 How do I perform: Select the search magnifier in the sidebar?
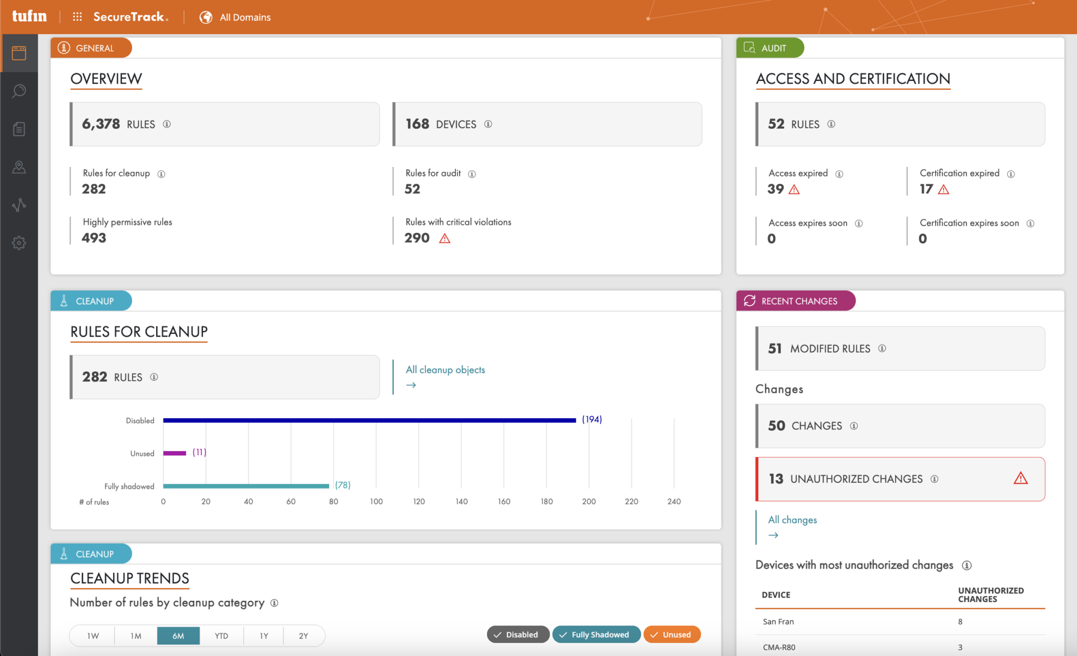[19, 90]
